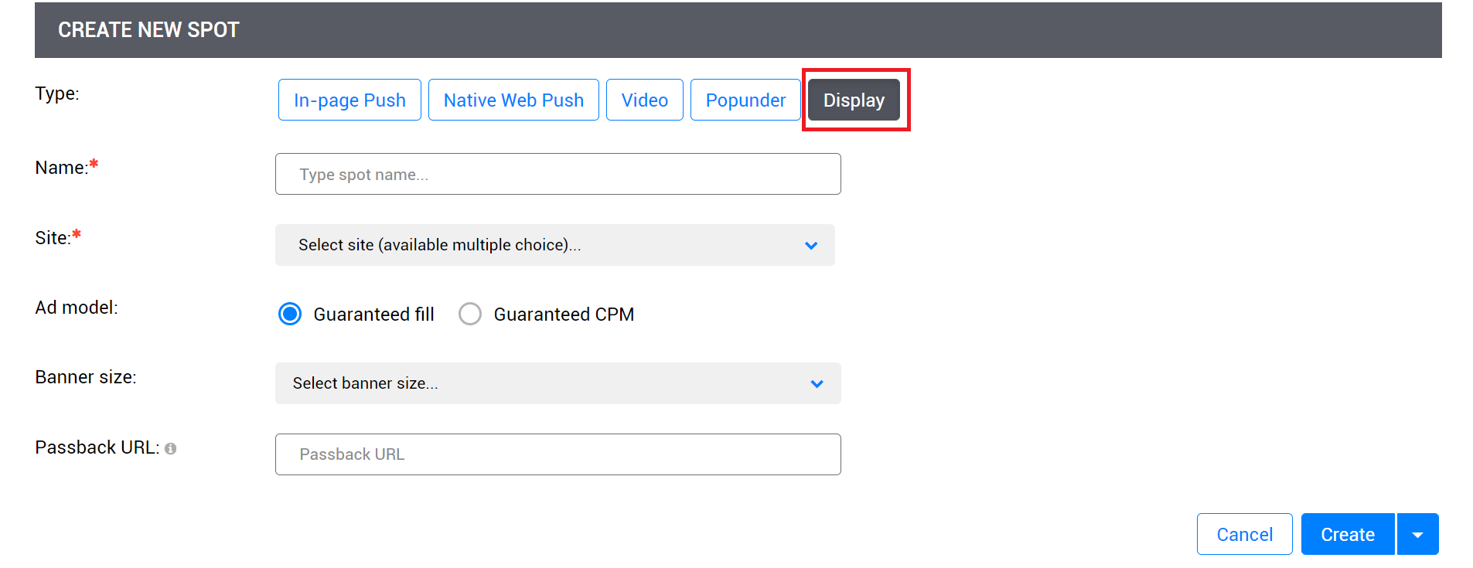
Task: Choose the Native Web Push type
Action: (x=513, y=100)
